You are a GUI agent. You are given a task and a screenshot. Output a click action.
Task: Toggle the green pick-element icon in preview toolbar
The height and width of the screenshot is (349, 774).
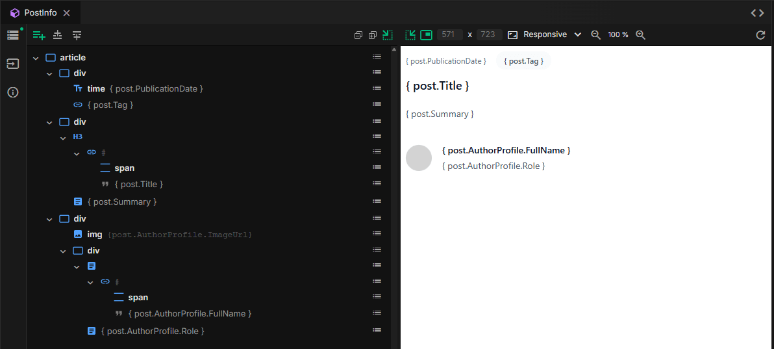[410, 34]
